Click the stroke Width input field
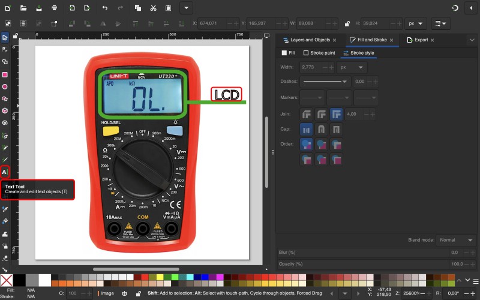 click(309, 67)
